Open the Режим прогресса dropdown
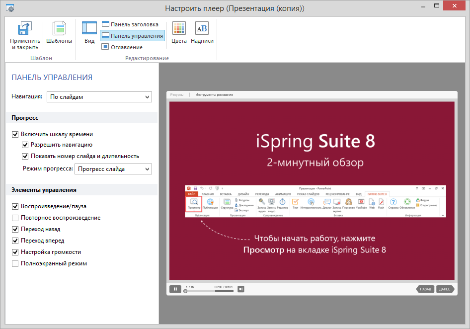Image resolution: width=470 pixels, height=329 pixels. click(113, 169)
